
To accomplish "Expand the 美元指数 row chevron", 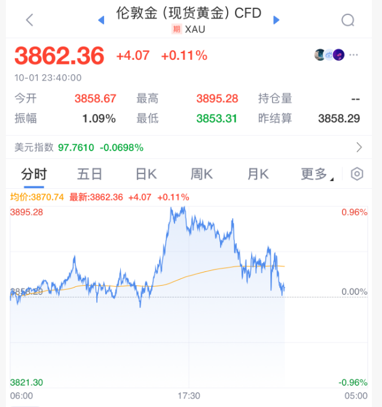I will tap(359, 147).
